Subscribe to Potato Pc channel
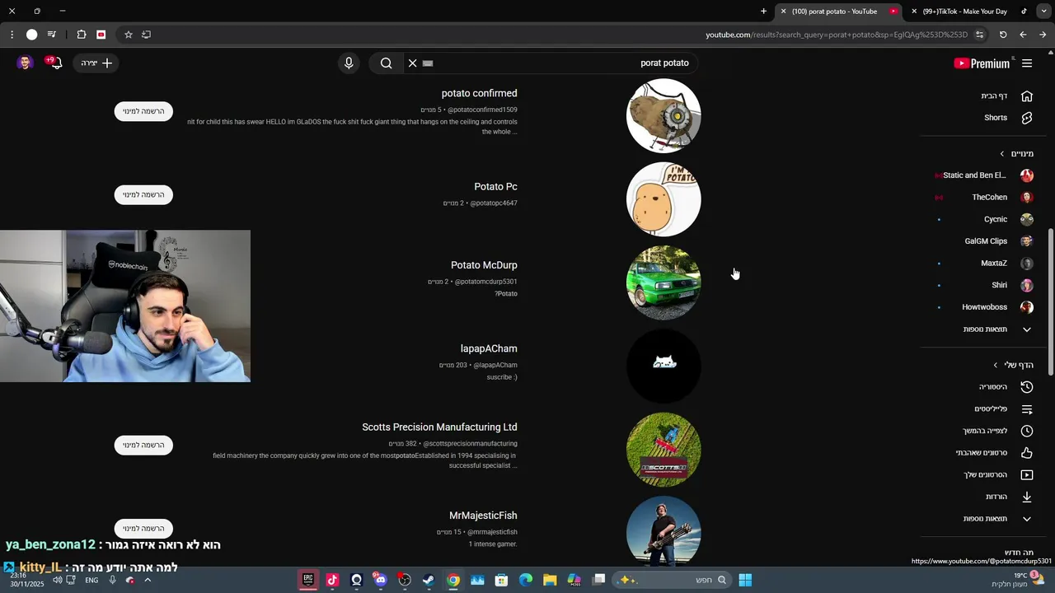1055x593 pixels. coord(143,194)
